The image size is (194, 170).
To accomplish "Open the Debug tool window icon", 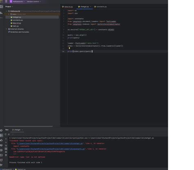I will point(1,140).
